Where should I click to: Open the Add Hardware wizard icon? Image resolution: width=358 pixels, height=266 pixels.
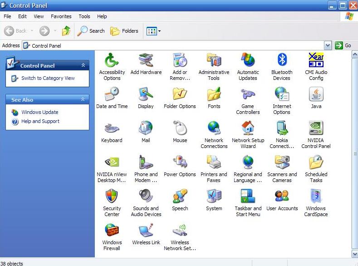(146, 60)
